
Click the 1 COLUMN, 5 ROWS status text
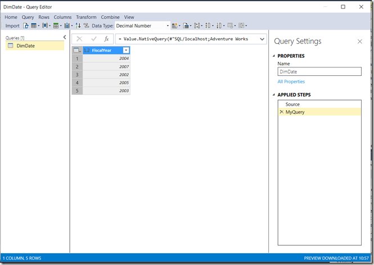coord(22,258)
